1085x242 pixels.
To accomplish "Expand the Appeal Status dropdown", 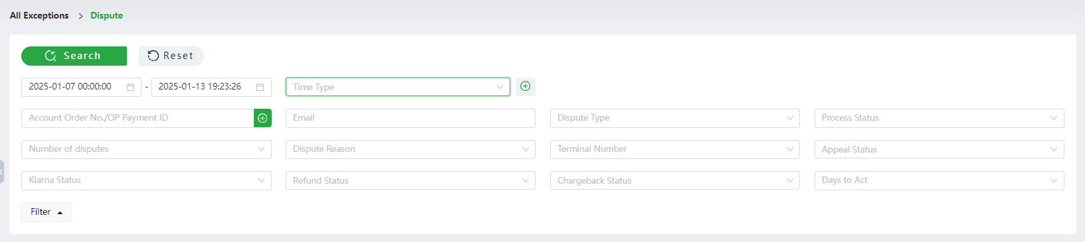I will click(939, 149).
